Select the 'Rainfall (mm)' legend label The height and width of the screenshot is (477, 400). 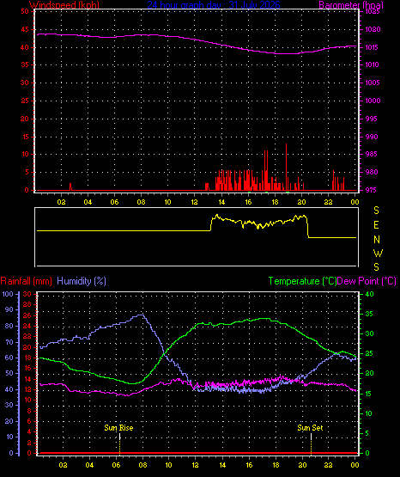(27, 281)
